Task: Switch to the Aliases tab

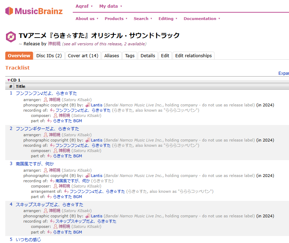Action: [112, 55]
